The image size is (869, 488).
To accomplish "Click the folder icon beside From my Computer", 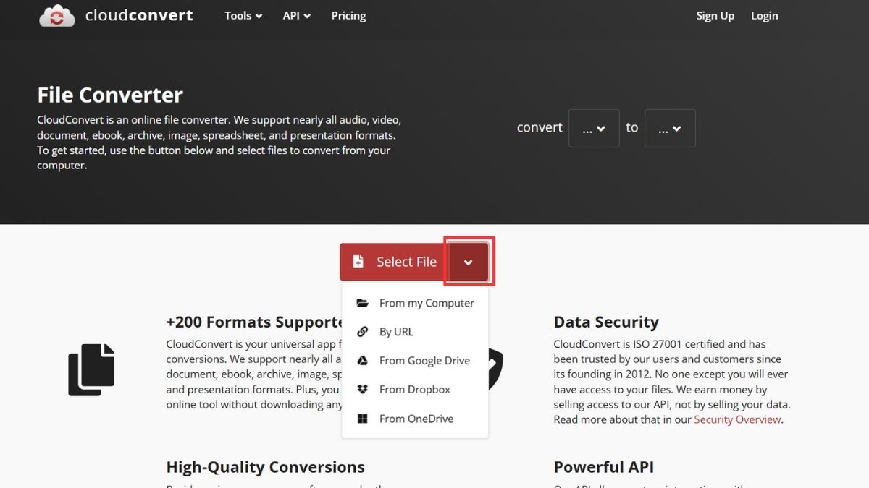I will [363, 303].
